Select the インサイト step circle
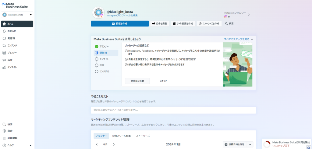 [x=97, y=59]
